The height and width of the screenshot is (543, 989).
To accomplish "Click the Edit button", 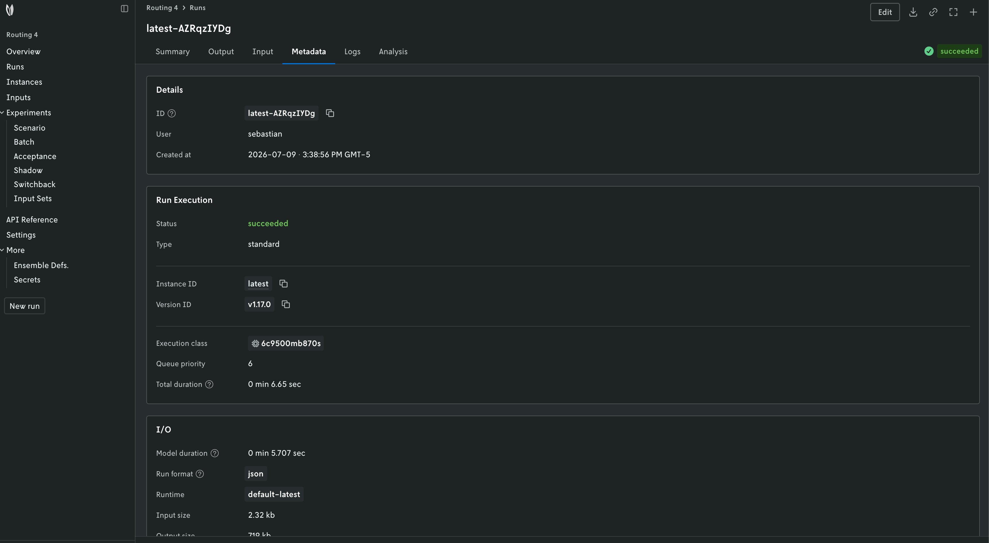I will 885,12.
